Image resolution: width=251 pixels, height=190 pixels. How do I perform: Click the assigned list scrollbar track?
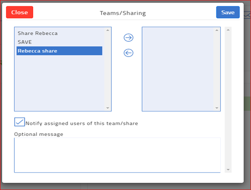217,69
